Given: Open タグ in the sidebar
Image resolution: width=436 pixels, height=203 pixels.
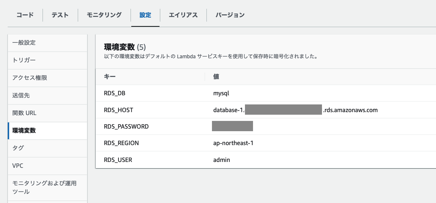Looking at the screenshot, I should coord(18,148).
